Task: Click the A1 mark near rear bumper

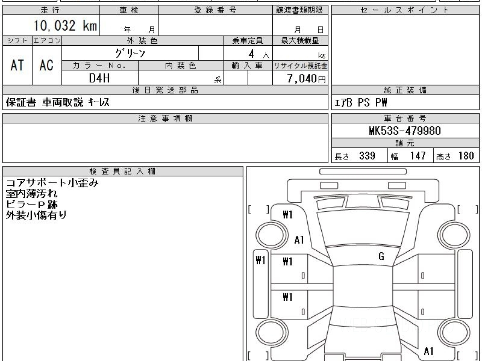Action: [x=429, y=351]
